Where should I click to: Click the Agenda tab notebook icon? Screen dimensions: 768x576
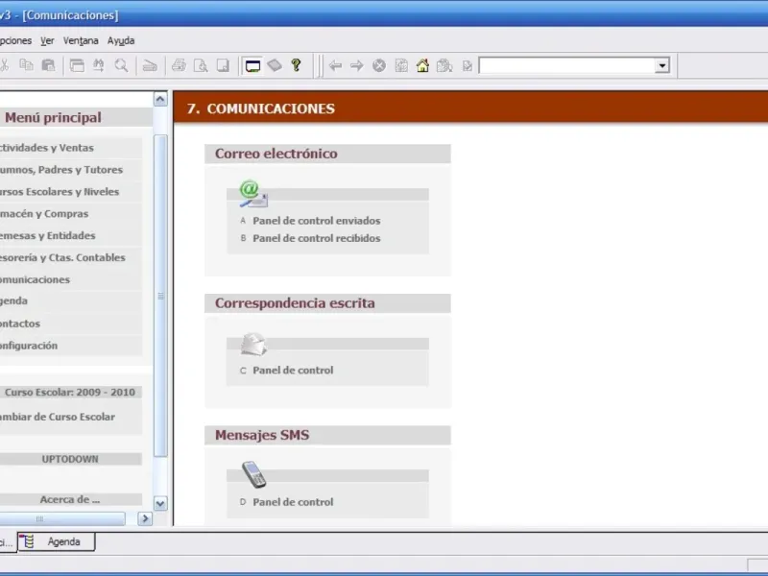(x=28, y=541)
